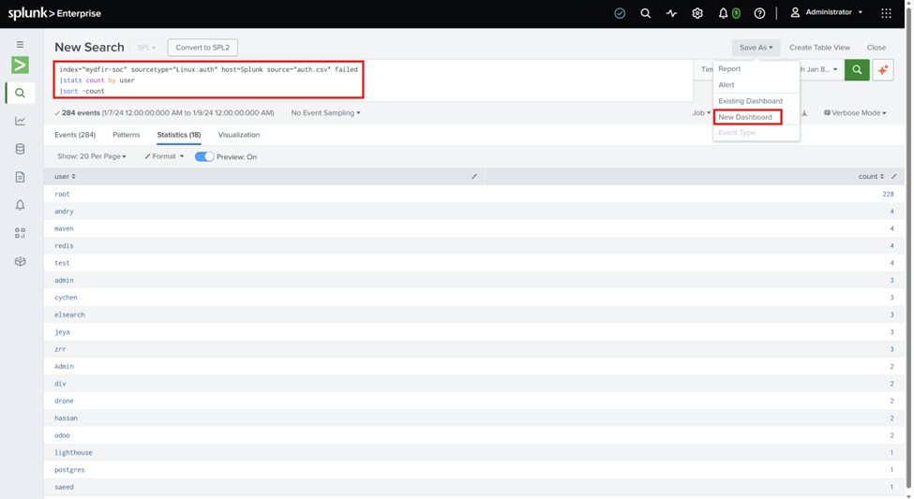Open the notifications bell in top bar
Viewport: 914px width, 499px height.
coord(723,13)
